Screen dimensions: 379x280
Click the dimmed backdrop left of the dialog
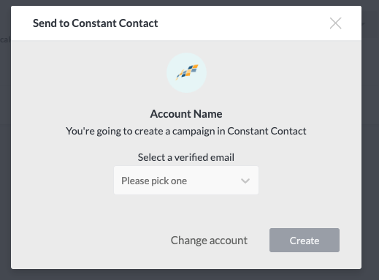pyautogui.click(x=5, y=146)
